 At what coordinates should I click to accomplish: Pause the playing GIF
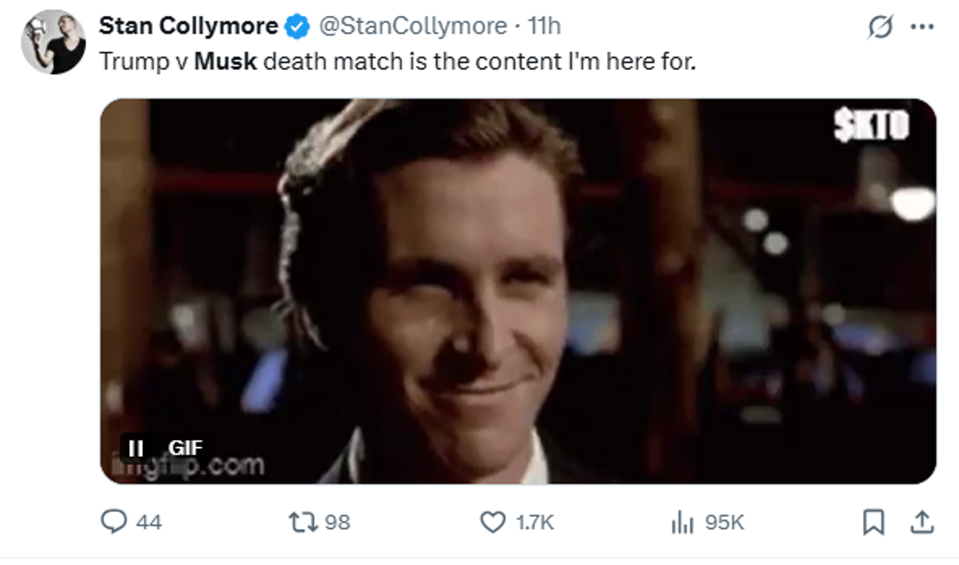(136, 448)
